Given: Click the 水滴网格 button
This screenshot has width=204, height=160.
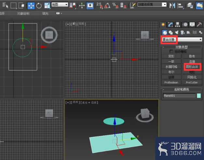Looking at the screenshot, I should tap(171, 67).
